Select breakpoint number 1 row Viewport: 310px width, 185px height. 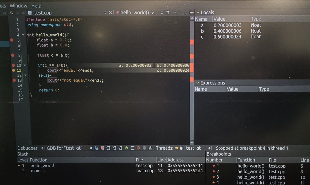click(x=258, y=166)
